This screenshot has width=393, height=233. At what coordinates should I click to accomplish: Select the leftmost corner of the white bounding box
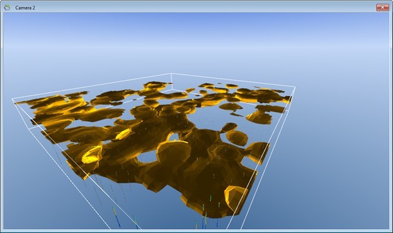pos(12,99)
